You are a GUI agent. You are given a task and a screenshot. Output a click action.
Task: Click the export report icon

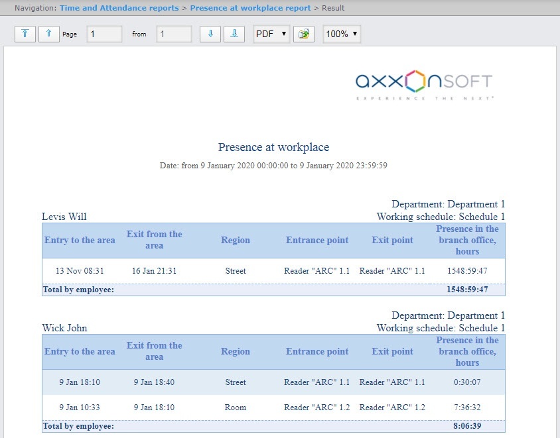click(x=305, y=34)
